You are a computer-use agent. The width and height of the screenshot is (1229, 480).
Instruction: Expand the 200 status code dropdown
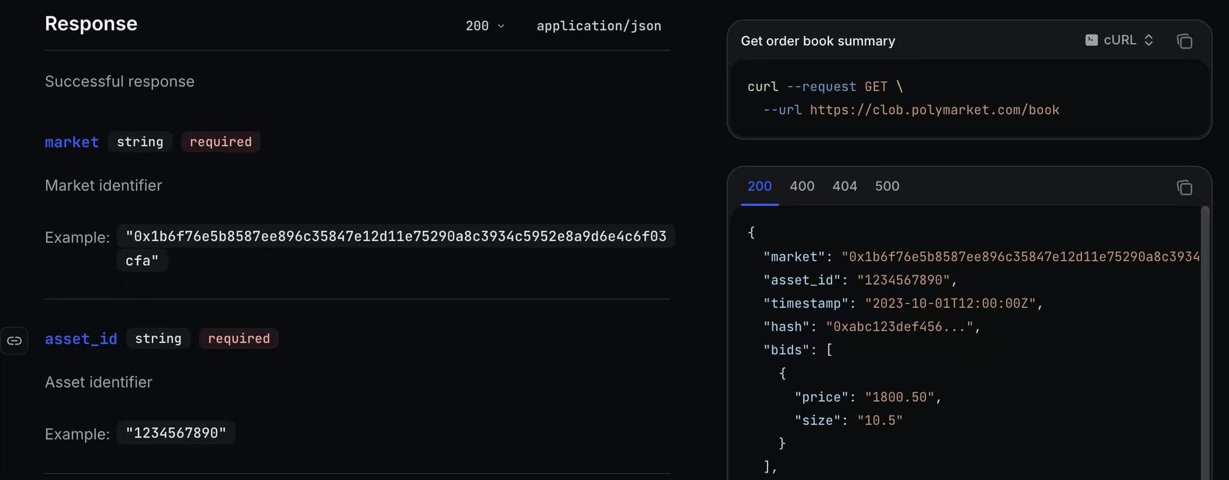click(485, 26)
